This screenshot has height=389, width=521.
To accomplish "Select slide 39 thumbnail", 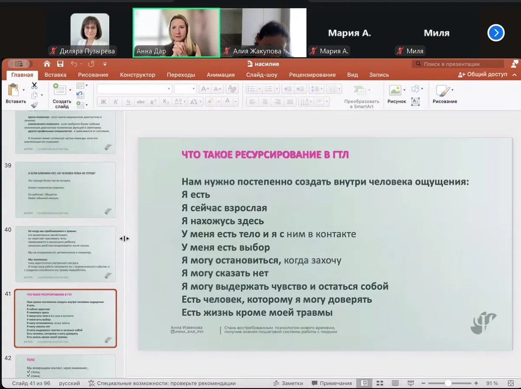I will pyautogui.click(x=65, y=190).
